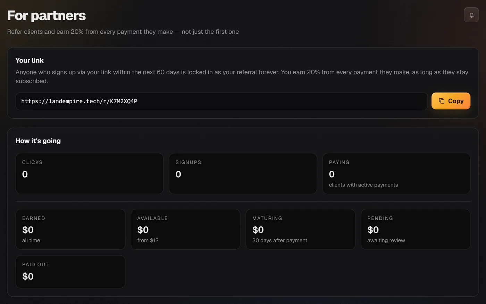Open notifications with the bell icon
The image size is (486, 304).
[x=471, y=15]
